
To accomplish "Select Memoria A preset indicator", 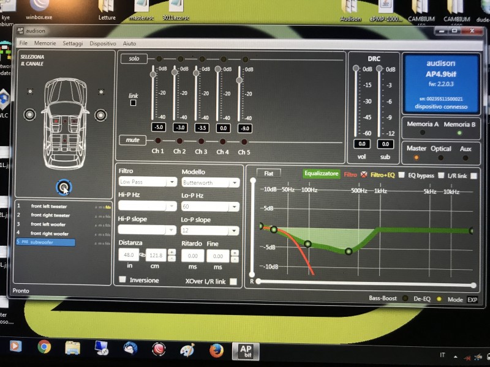I will click(423, 132).
